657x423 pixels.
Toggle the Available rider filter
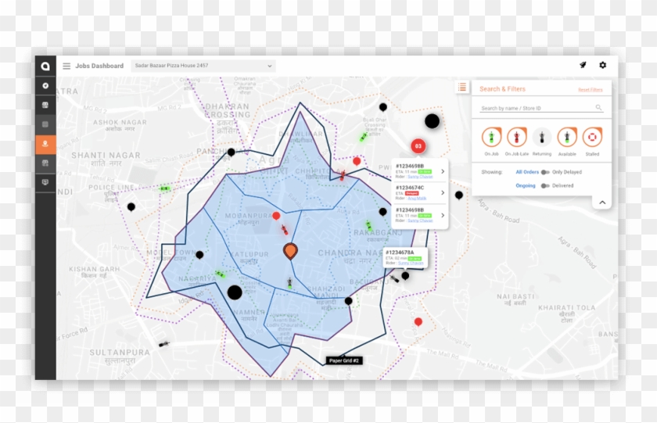point(567,137)
